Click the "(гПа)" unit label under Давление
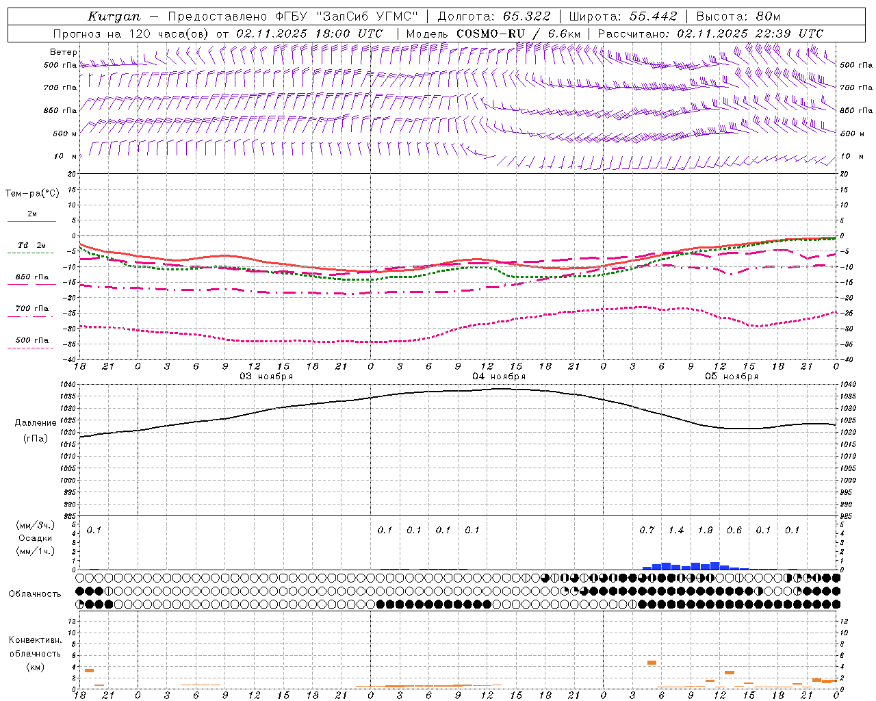 coord(36,439)
